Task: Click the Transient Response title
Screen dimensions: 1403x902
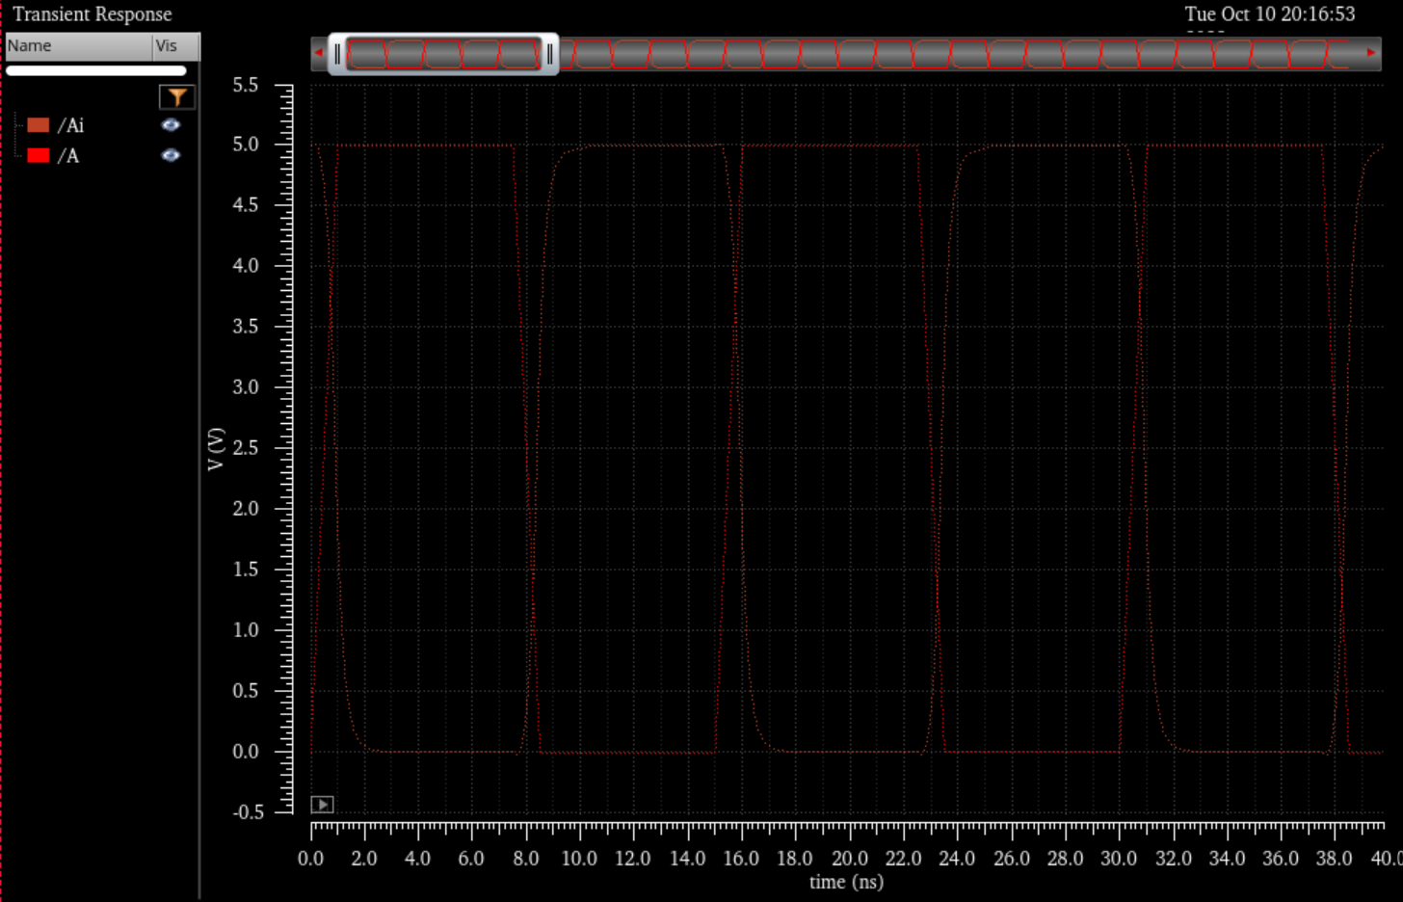Action: click(x=93, y=14)
